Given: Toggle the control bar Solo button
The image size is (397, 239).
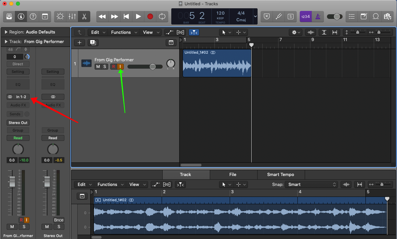Looking at the screenshot, I should (x=290, y=17).
